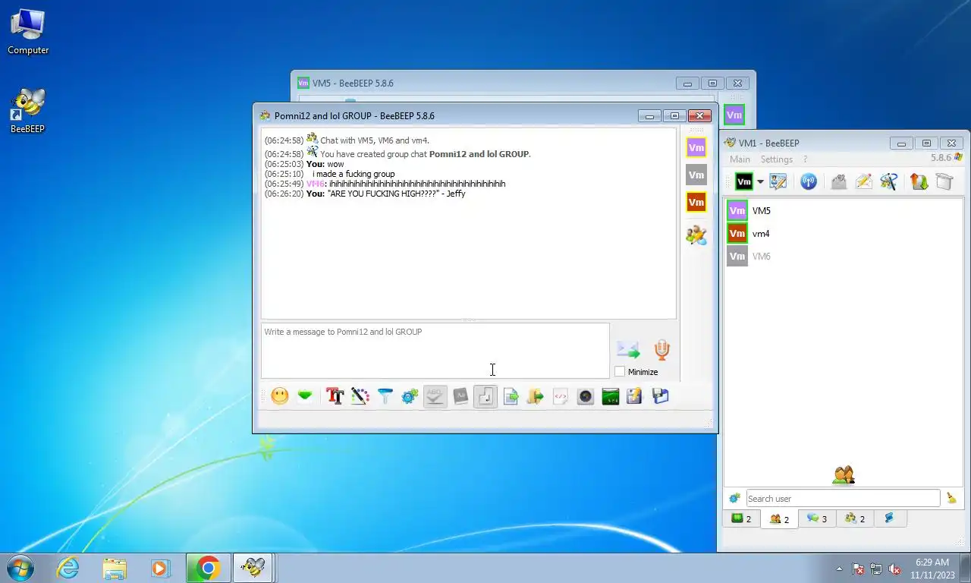Send the message with envelope arrow button
The height and width of the screenshot is (583, 971).
628,350
